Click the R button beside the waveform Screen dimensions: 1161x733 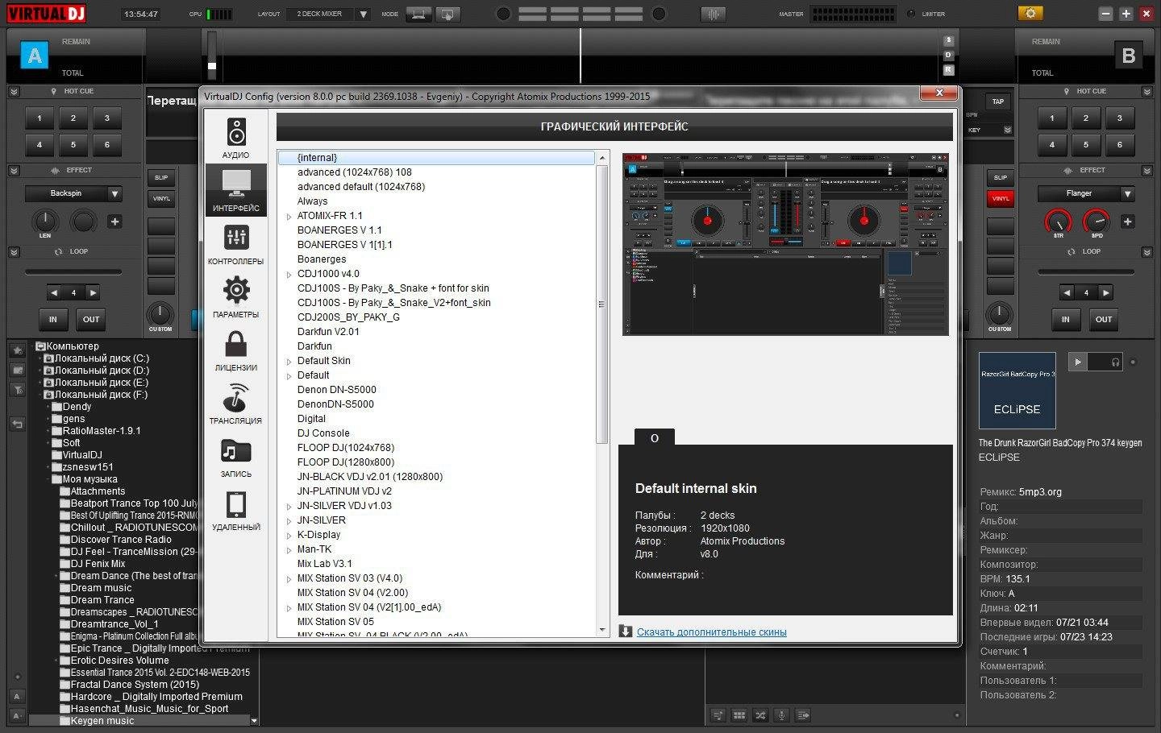948,70
